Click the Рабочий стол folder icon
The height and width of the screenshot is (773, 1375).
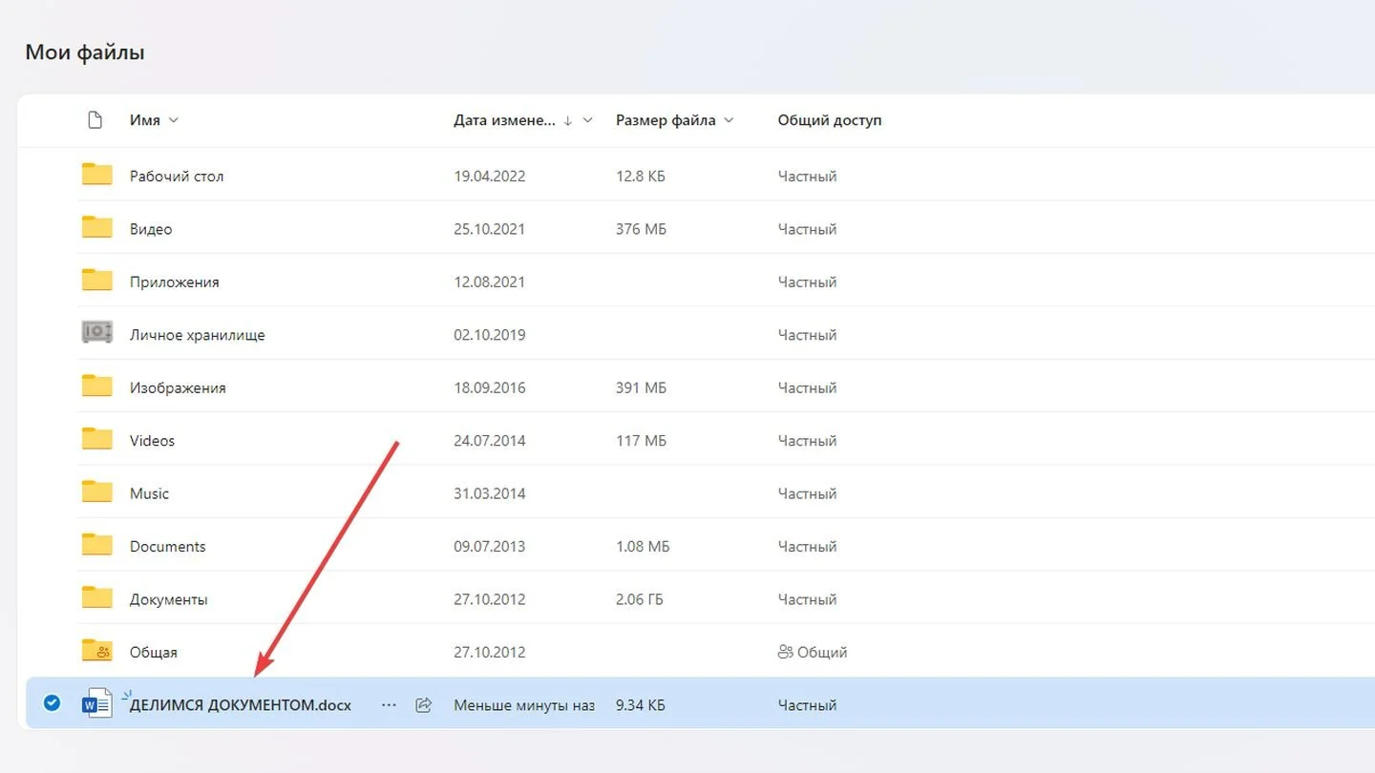tap(96, 175)
